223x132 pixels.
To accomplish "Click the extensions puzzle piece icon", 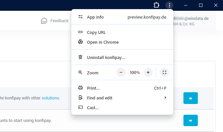I will pyautogui.click(x=156, y=5).
